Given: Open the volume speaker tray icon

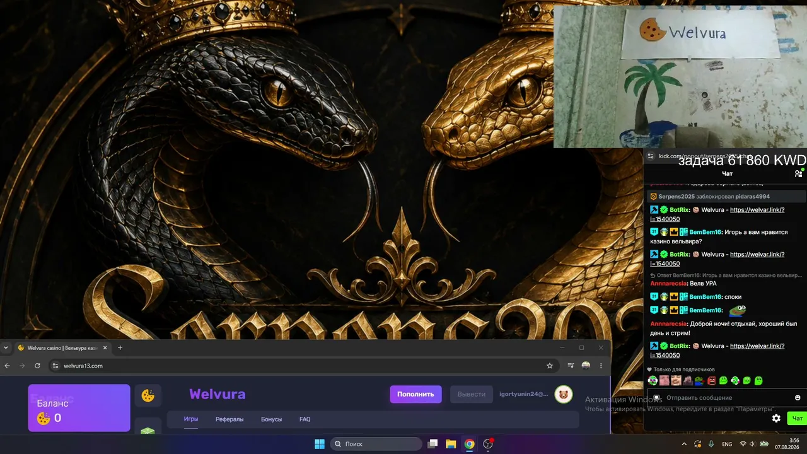Looking at the screenshot, I should click(753, 444).
